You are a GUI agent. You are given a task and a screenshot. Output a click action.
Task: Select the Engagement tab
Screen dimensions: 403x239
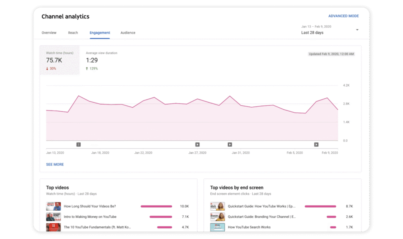(x=100, y=33)
